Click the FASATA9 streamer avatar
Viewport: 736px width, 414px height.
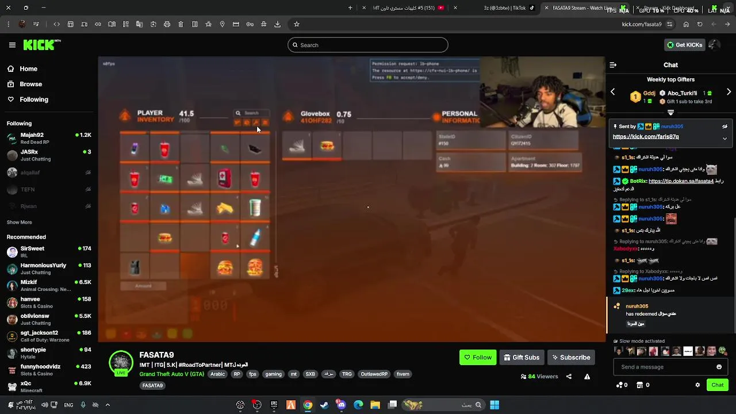pyautogui.click(x=121, y=363)
